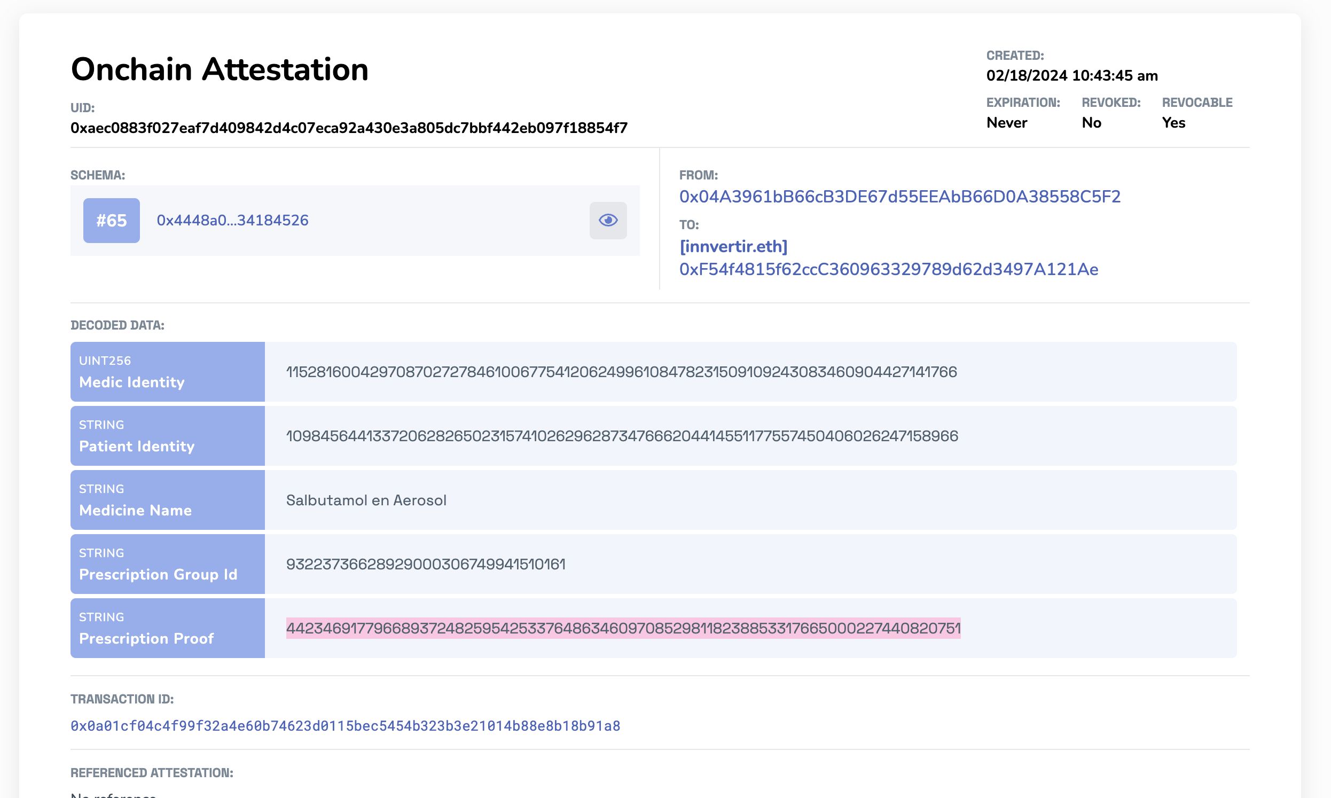Open the TO address 0xF54f4815...A121Ae
Image resolution: width=1331 pixels, height=798 pixels.
pos(889,269)
